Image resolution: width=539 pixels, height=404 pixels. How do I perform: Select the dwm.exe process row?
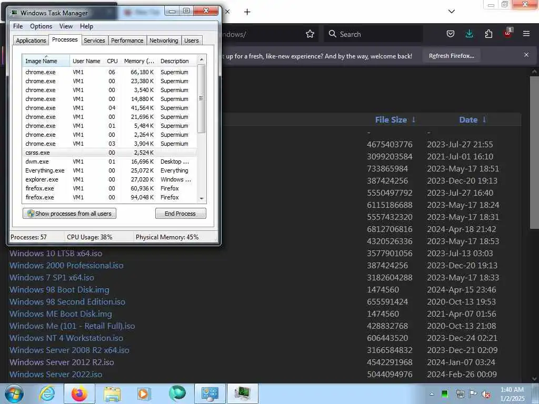109,161
